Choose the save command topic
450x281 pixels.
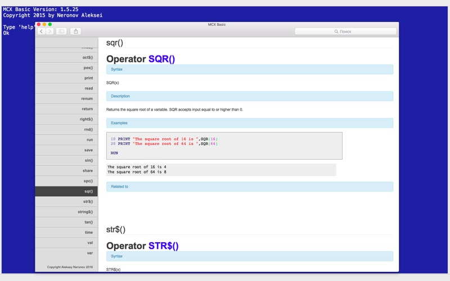point(88,150)
